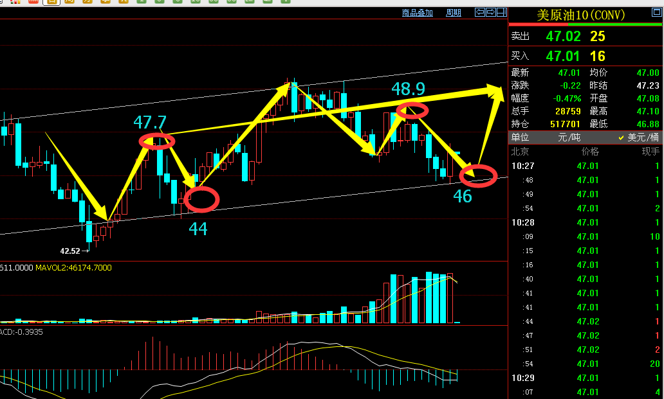Select the :07 tick row with volume 4
Image resolution: width=664 pixels, height=399 pixels.
coord(586,392)
